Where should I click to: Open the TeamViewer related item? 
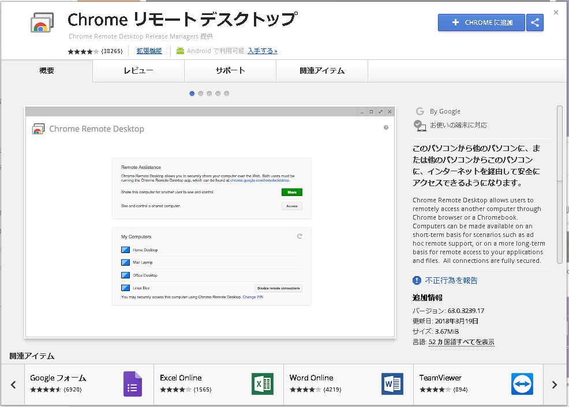(478, 385)
